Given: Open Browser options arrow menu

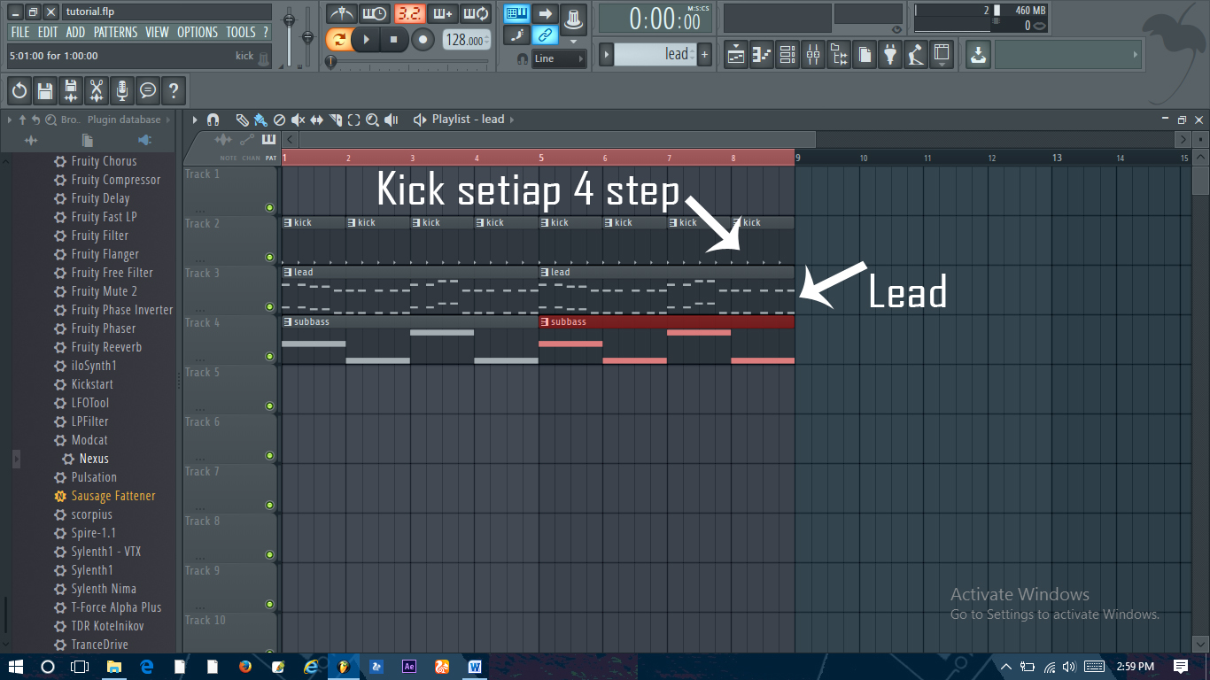Looking at the screenshot, I should coord(10,120).
